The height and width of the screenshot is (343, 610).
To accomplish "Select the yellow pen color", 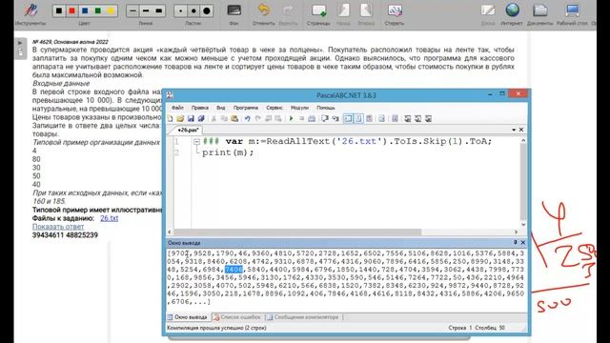I will [111, 10].
